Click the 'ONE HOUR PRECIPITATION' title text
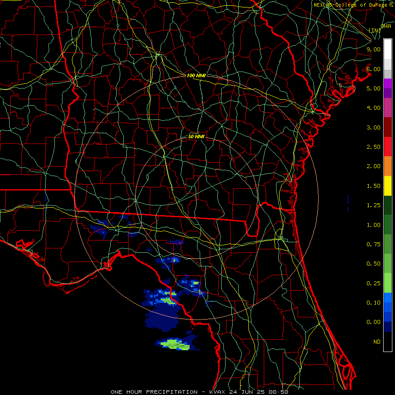The height and width of the screenshot is (395, 395). coord(154,392)
